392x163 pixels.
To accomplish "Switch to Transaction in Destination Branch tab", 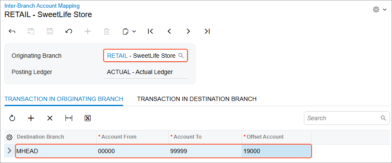I will tap(197, 99).
